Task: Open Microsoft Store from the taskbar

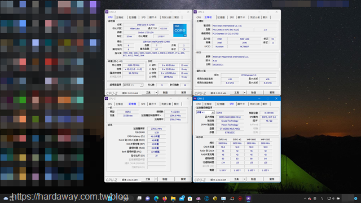Action: point(190,198)
